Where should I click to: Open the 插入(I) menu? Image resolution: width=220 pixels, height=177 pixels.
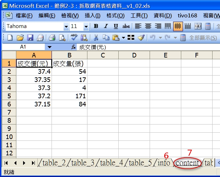tap(92, 16)
